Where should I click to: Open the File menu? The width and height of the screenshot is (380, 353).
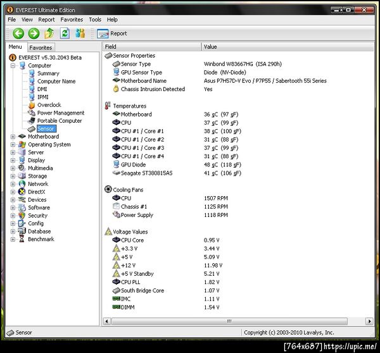pos(11,20)
